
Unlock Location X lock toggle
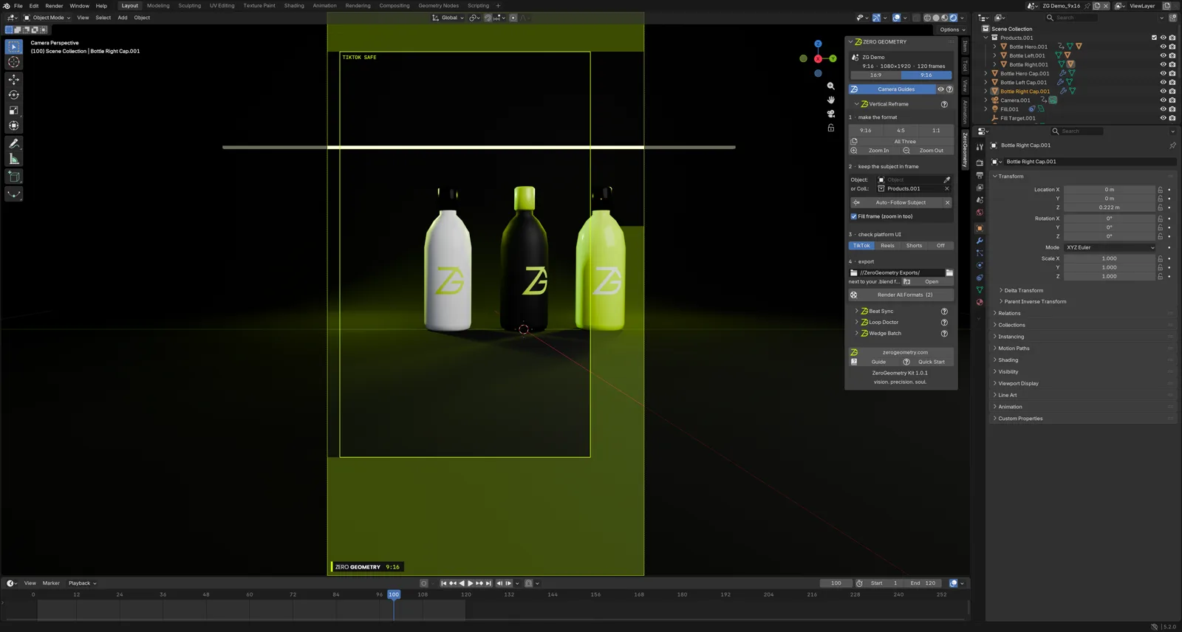pyautogui.click(x=1160, y=190)
